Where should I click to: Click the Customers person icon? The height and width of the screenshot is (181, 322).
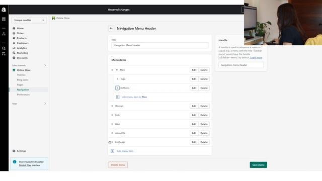14,43
